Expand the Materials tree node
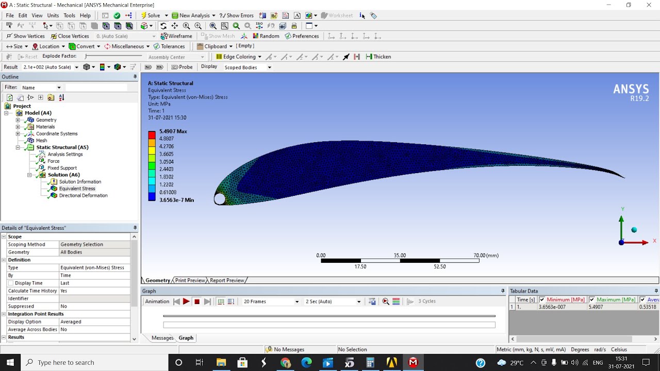This screenshot has width=660, height=371. (x=18, y=127)
